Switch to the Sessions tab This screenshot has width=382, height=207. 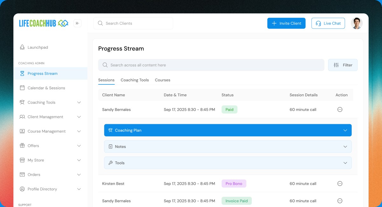point(106,80)
